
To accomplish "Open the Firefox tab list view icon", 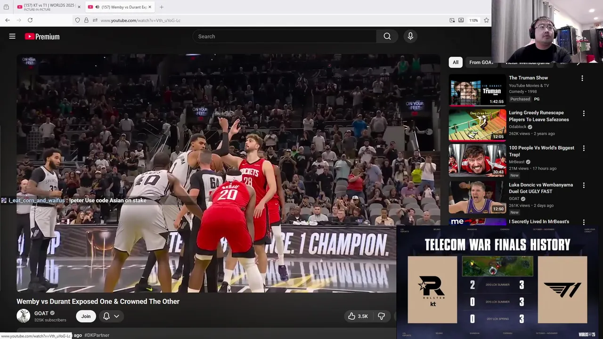I will tap(6, 7).
